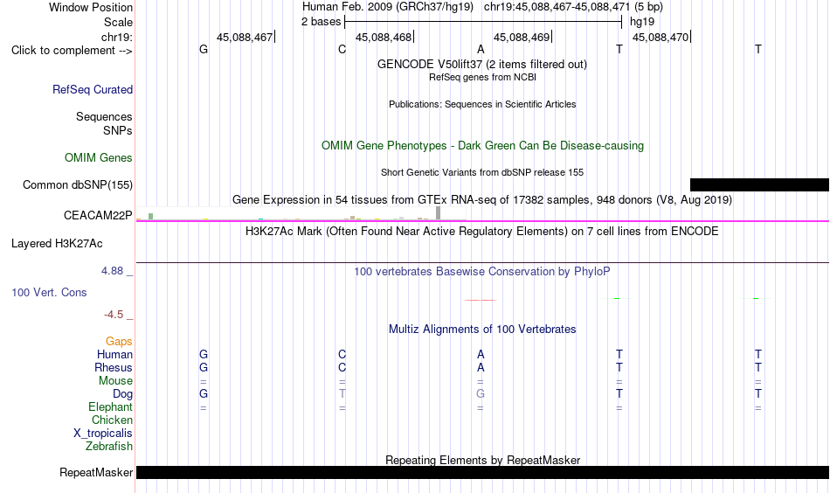
Task: Click position label 45,088,467
Action: 245,37
